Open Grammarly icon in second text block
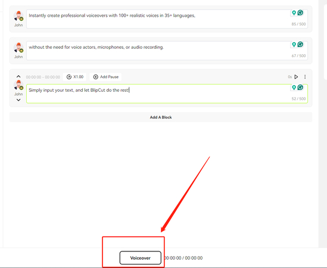327x268 pixels. [x=300, y=45]
